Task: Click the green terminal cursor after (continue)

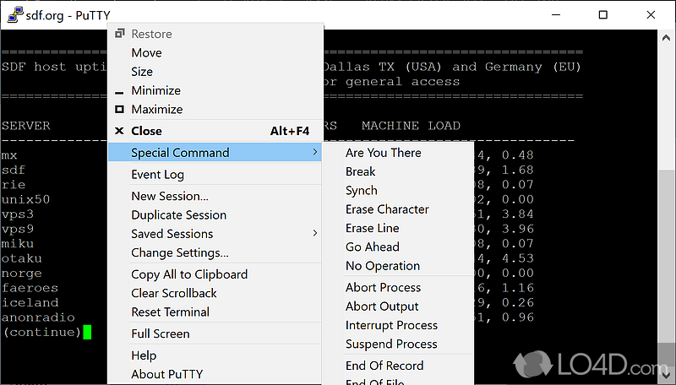Action: point(86,332)
